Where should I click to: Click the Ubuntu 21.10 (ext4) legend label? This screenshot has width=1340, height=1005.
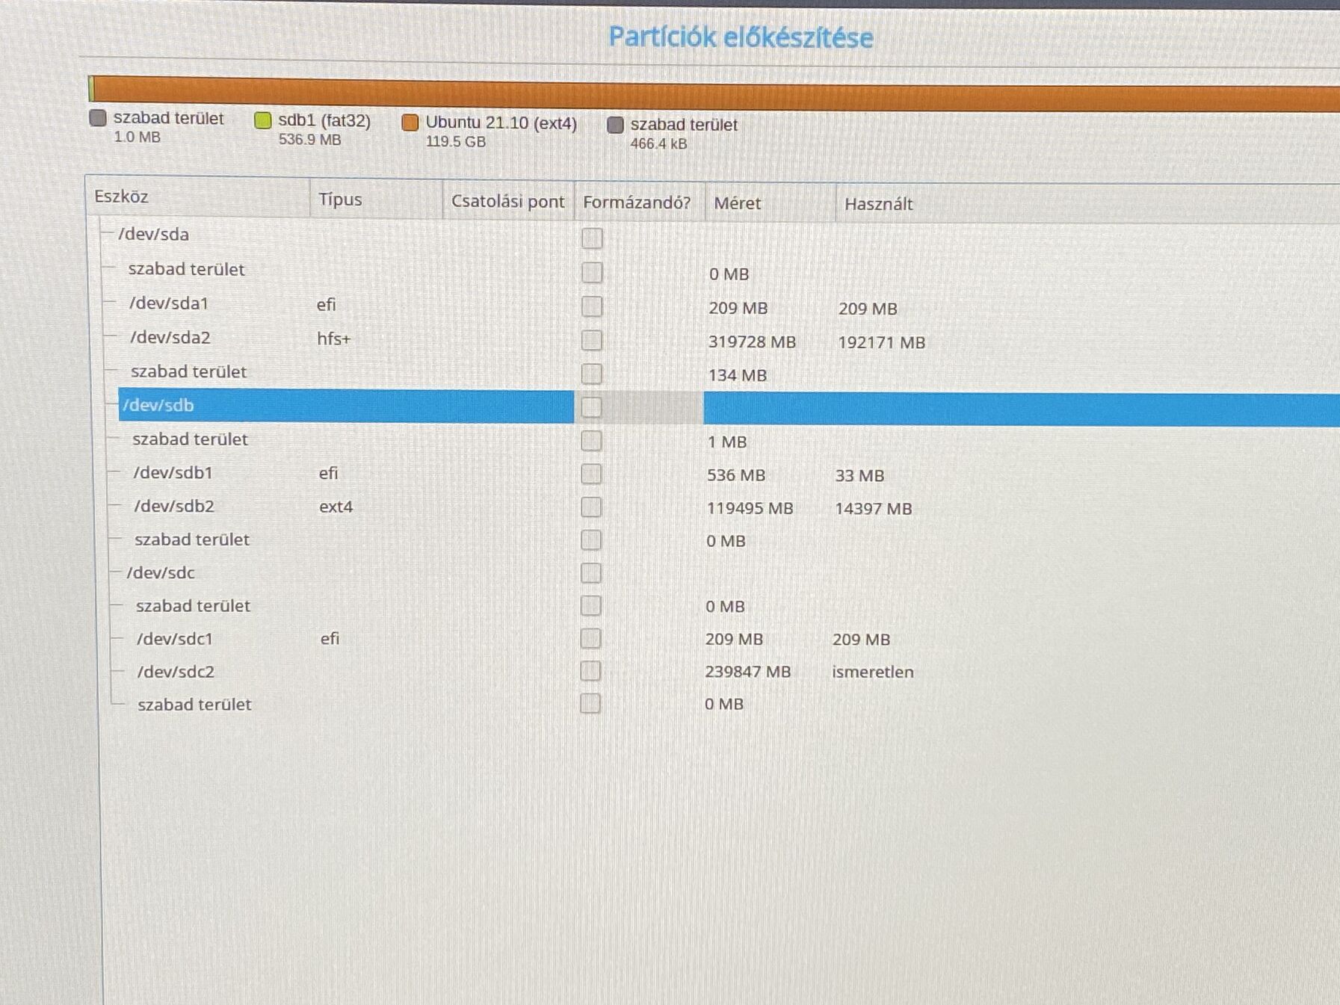tap(501, 123)
